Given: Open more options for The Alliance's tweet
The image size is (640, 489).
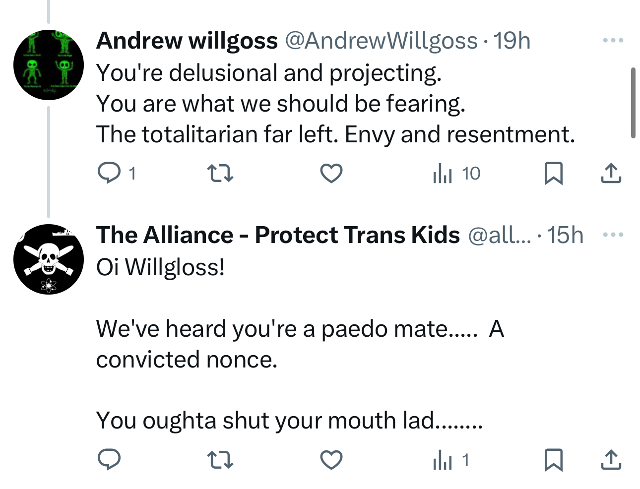Looking at the screenshot, I should click(613, 235).
